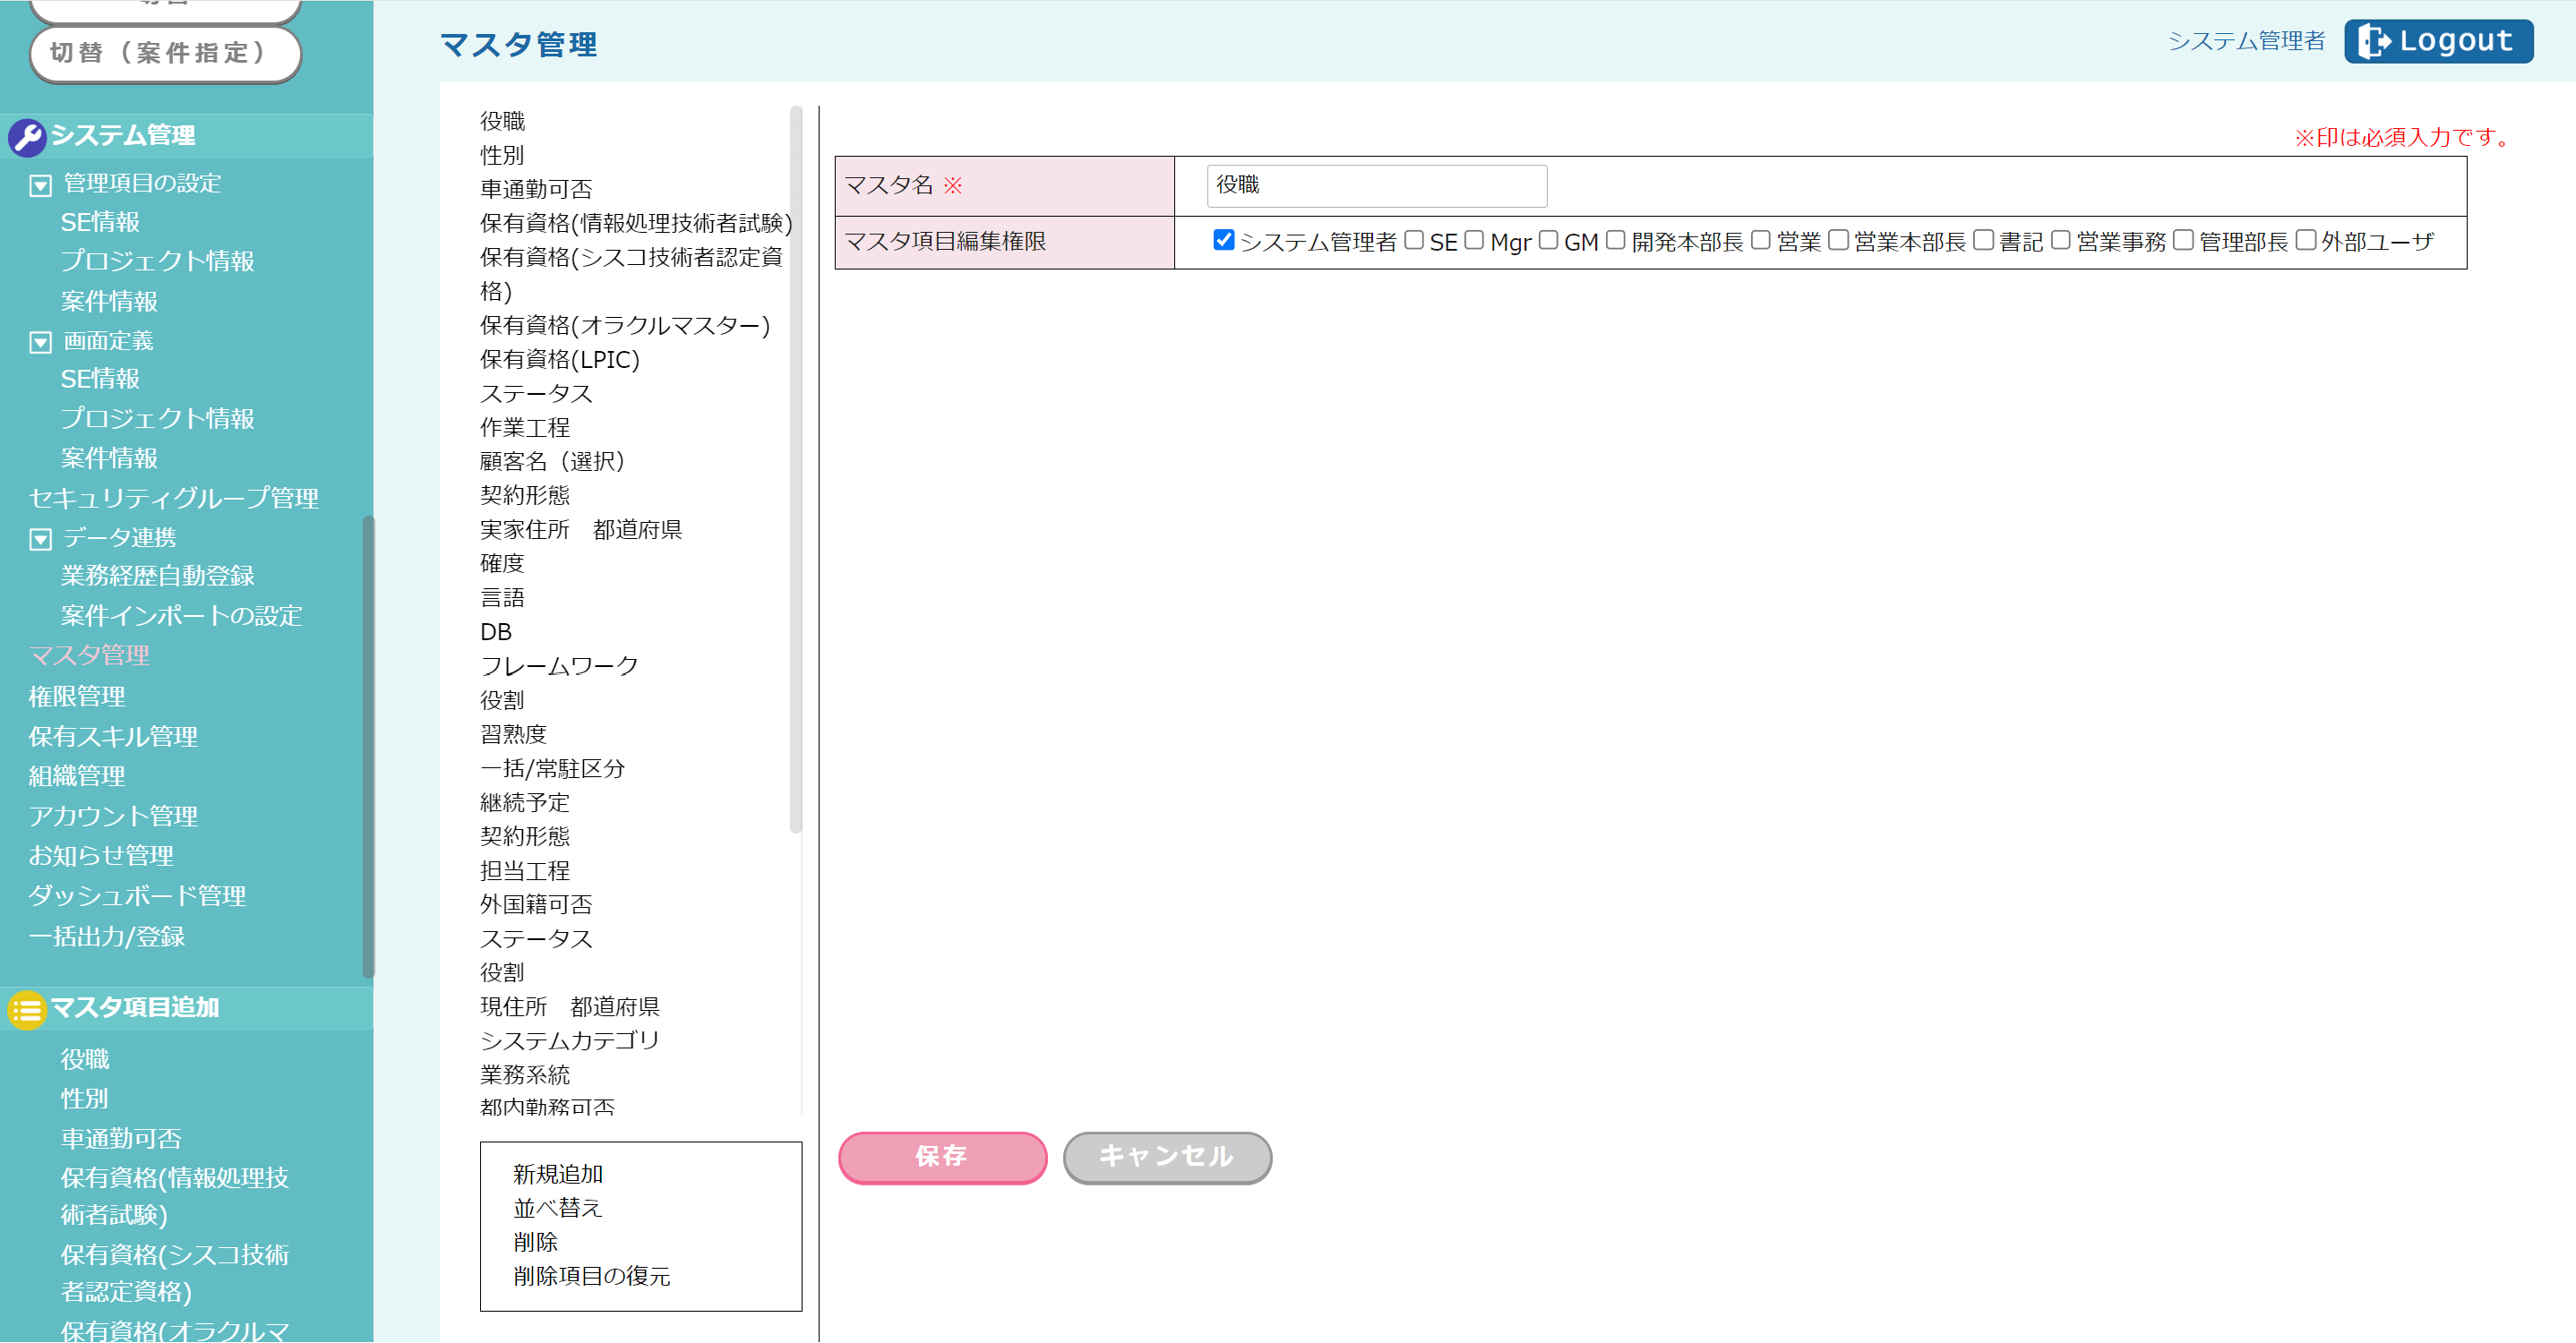2576x1343 pixels.
Task: Click 削除項目の復元 in the actions box
Action: 591,1276
